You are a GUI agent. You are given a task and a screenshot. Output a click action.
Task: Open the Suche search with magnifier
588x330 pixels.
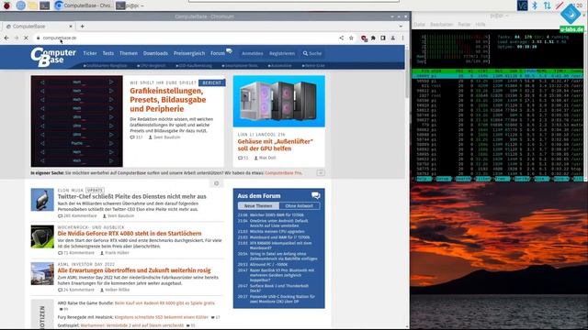click(312, 53)
